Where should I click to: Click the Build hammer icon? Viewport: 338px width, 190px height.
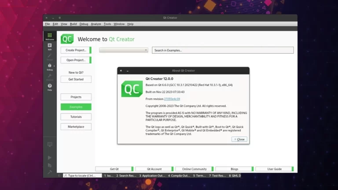(x=50, y=172)
